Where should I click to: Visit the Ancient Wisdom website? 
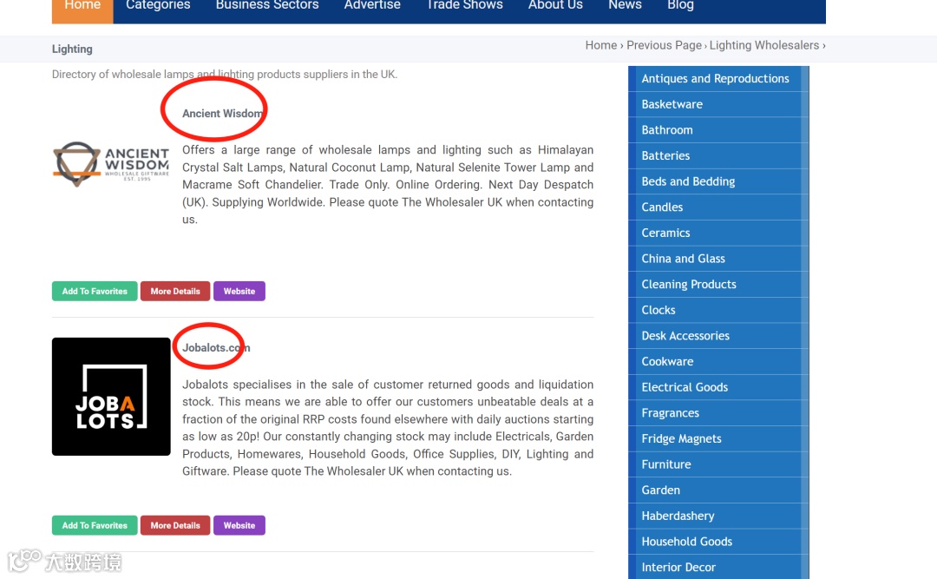coord(239,292)
